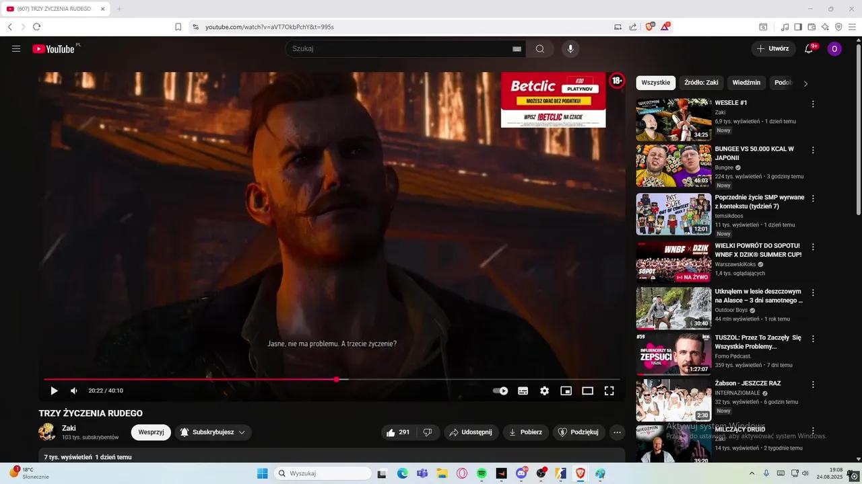Open options for Utknąłem w lesie video

click(x=813, y=293)
